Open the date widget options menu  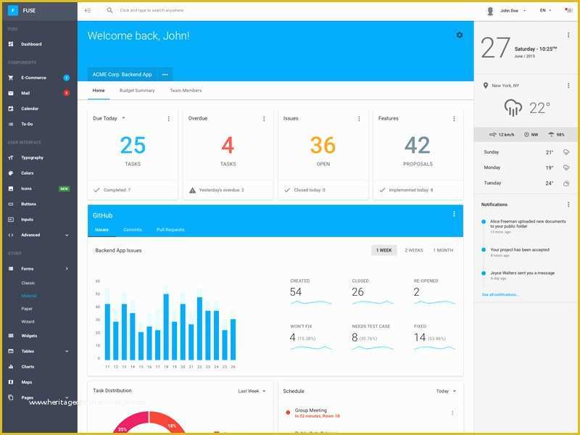568,35
